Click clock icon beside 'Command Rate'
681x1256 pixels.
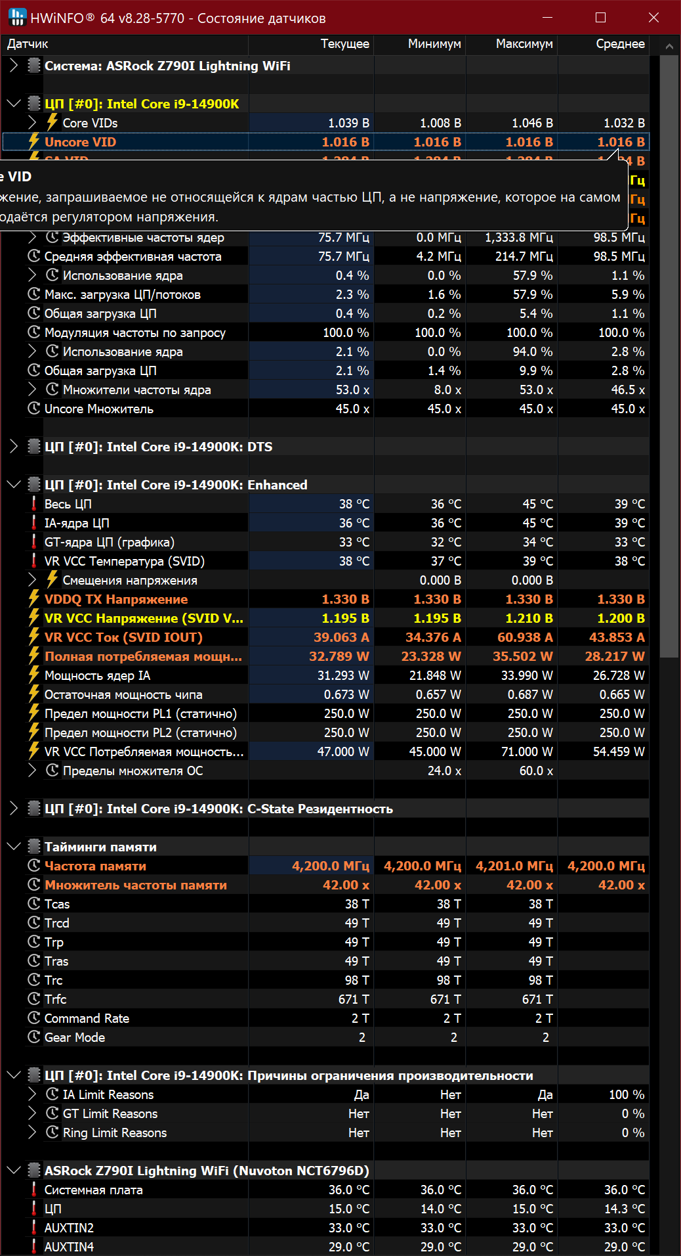click(x=34, y=1018)
